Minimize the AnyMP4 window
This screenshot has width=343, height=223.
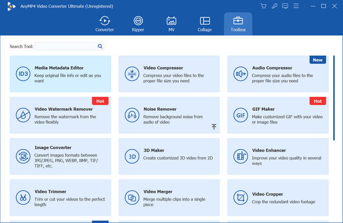point(313,6)
